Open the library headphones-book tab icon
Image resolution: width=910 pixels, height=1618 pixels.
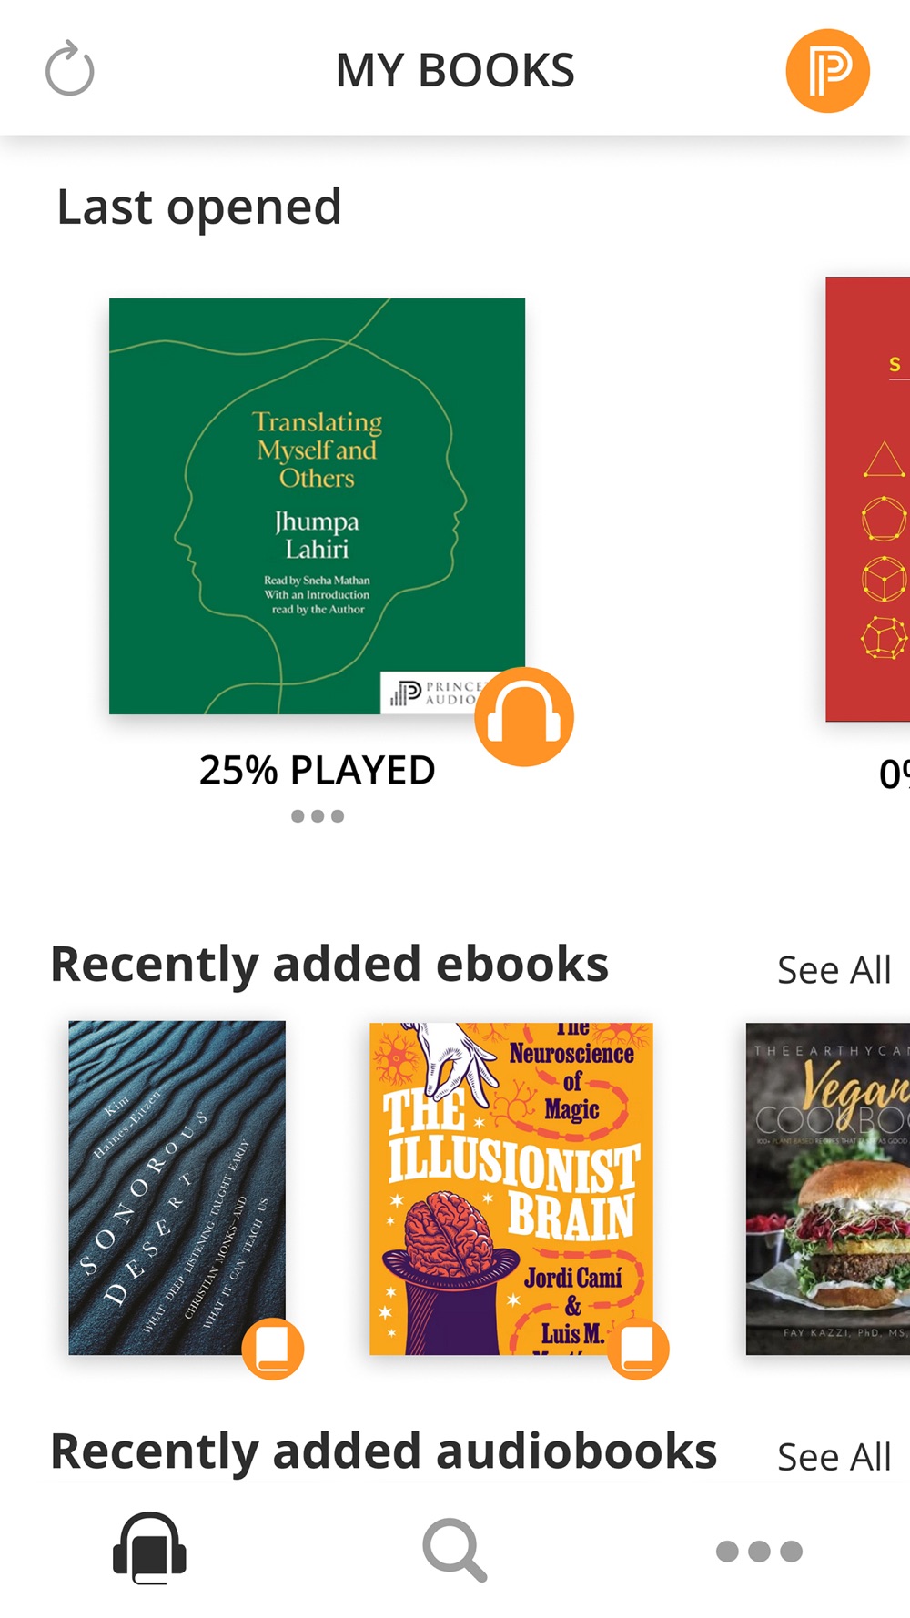pyautogui.click(x=149, y=1548)
